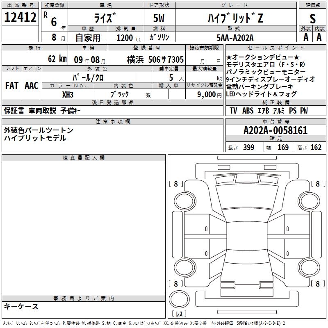
Task: Click the 検査員記入欄 section header
Action: (84, 158)
